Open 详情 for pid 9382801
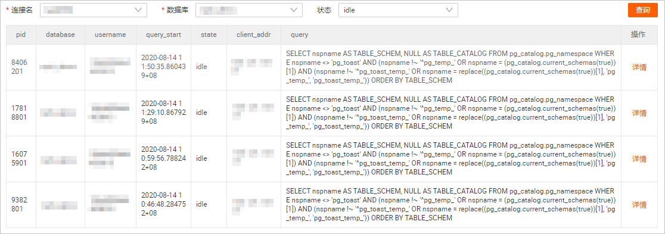 [x=639, y=205]
